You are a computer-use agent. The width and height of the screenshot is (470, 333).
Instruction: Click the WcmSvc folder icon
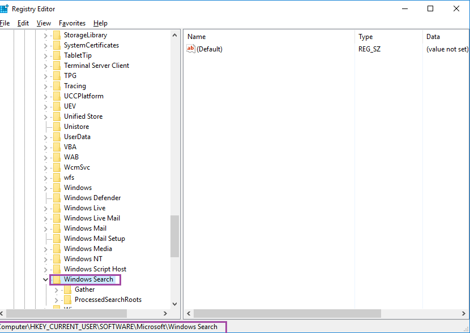(x=57, y=167)
